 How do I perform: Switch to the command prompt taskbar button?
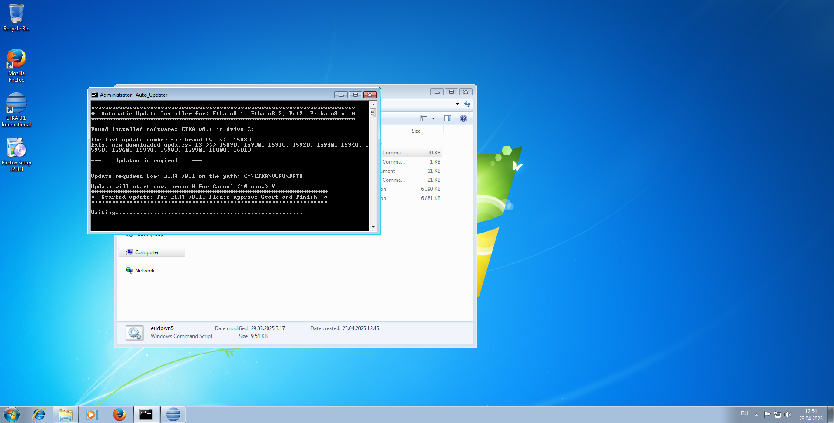click(x=146, y=414)
